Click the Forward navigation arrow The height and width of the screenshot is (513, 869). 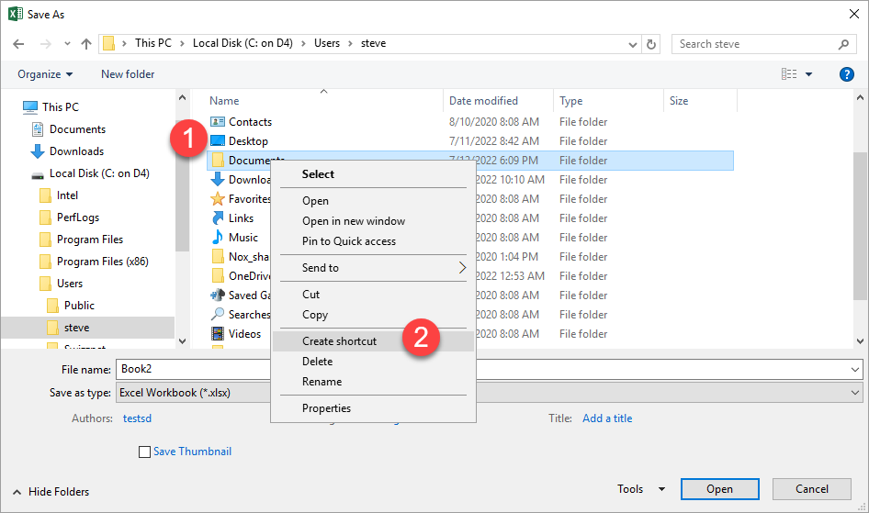tap(45, 44)
